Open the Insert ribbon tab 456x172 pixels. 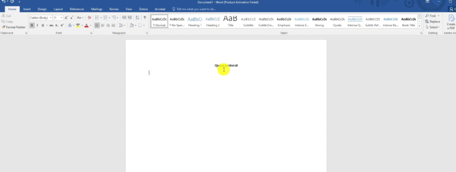click(x=27, y=9)
